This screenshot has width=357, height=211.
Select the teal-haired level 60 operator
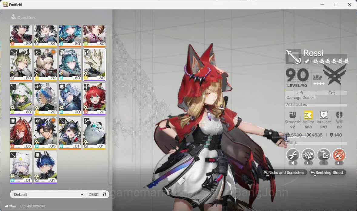coord(70,65)
